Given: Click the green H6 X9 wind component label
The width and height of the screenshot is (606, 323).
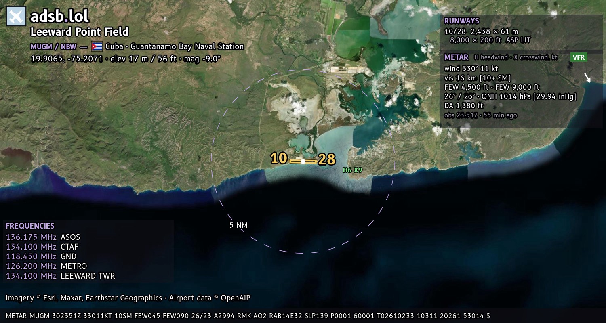Looking at the screenshot, I should pyautogui.click(x=352, y=170).
